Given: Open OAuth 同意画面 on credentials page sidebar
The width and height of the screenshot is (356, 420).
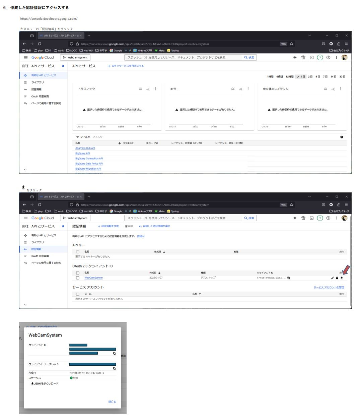Looking at the screenshot, I should click(x=40, y=256).
